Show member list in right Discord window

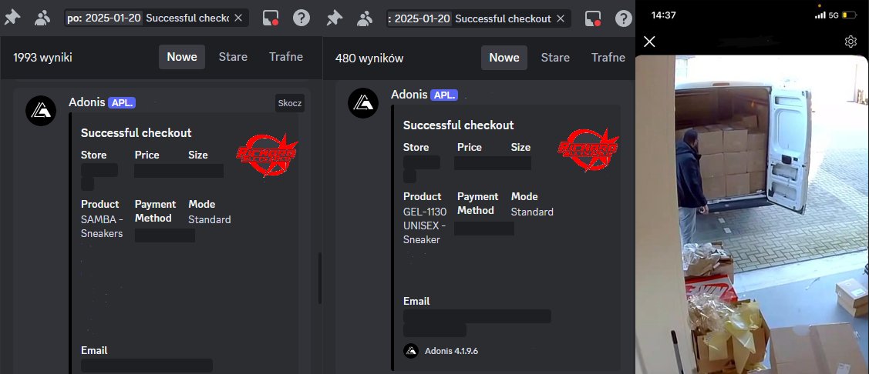click(365, 18)
